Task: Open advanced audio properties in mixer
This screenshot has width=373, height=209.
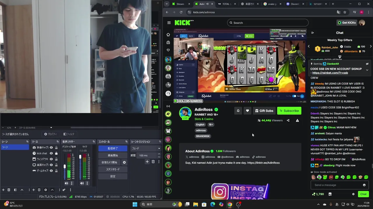Action: click(x=64, y=190)
